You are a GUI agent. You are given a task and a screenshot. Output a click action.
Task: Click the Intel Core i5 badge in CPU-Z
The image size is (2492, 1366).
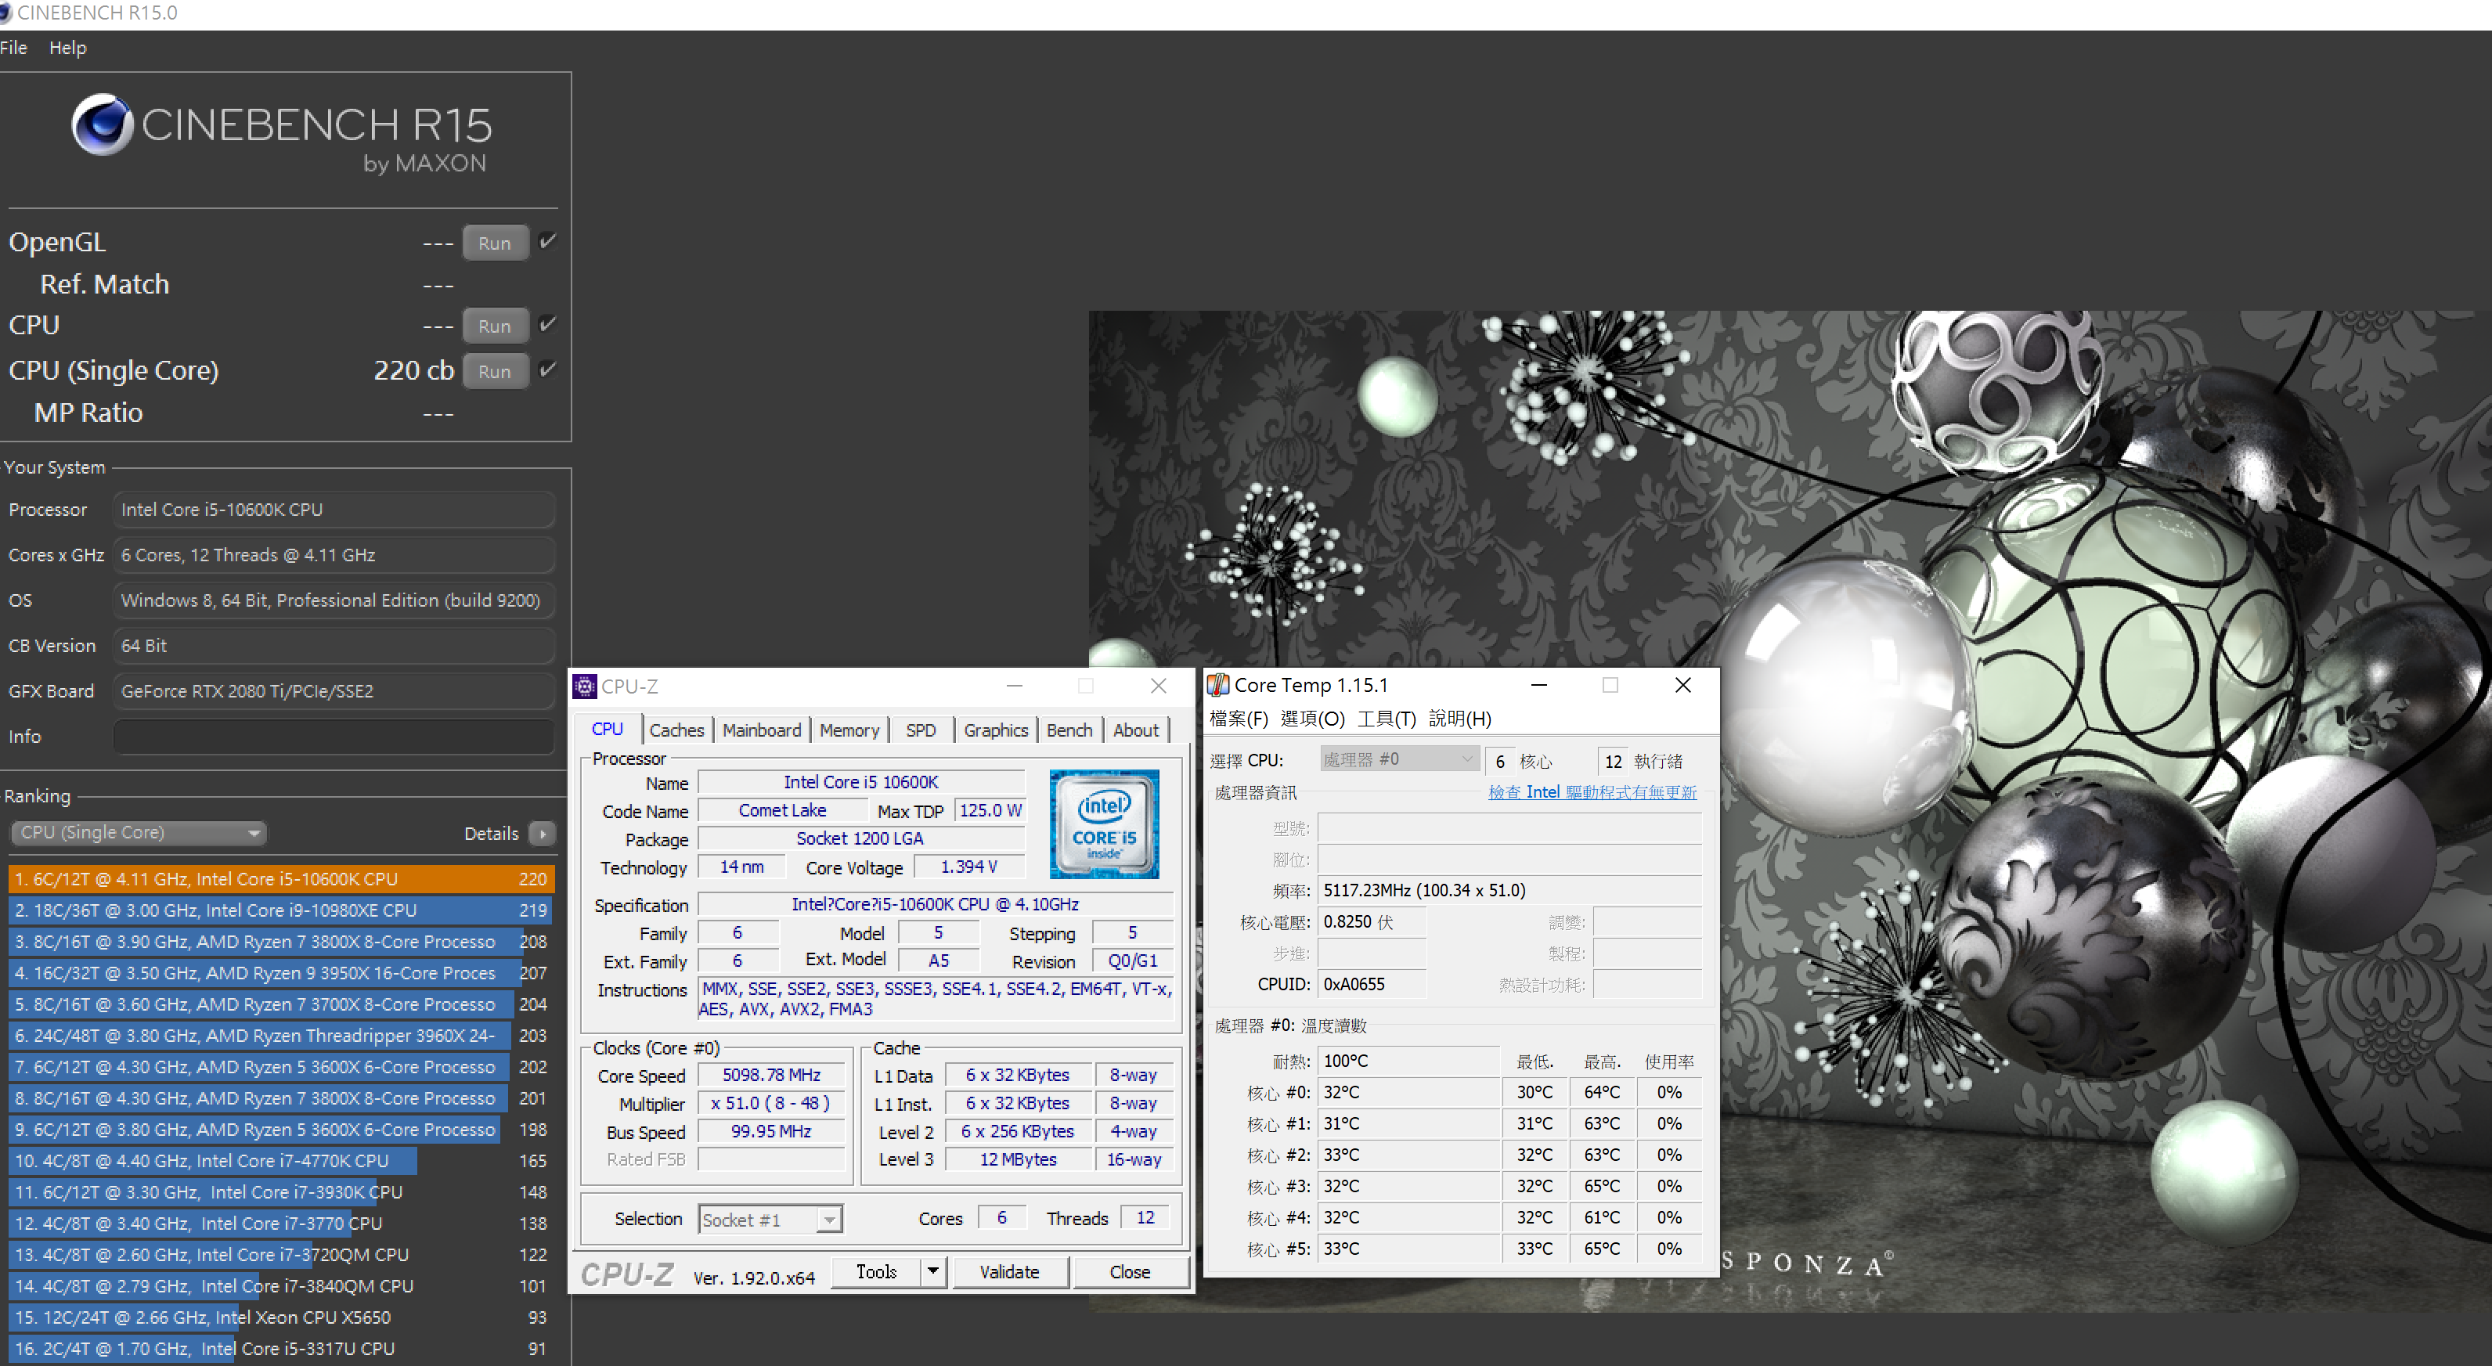coord(1104,824)
